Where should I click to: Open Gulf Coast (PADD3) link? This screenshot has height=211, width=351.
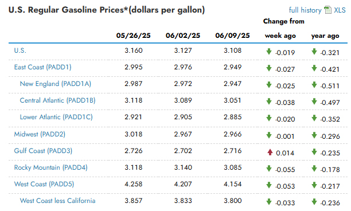[x=43, y=151]
